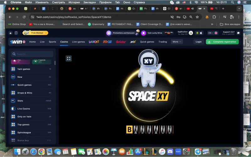Launch the JetX game logo

tap(133, 42)
